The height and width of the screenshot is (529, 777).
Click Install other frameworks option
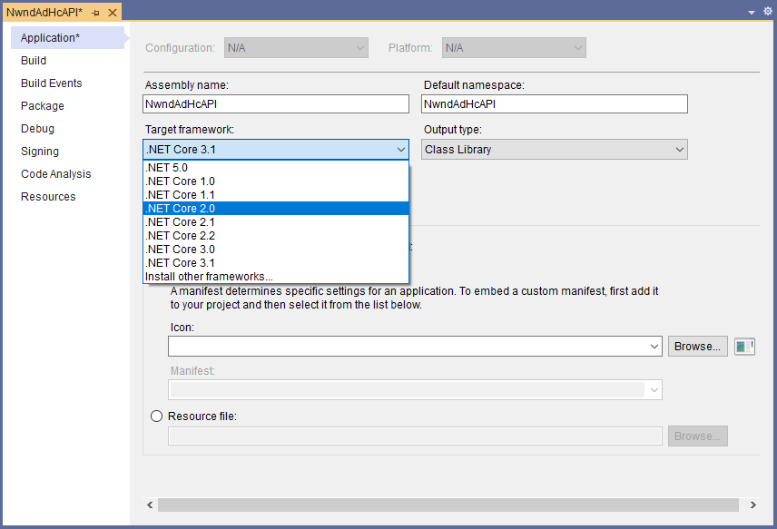276,277
